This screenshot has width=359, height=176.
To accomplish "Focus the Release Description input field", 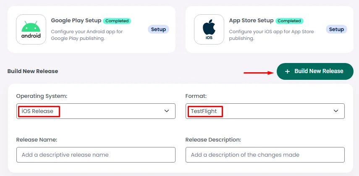I will click(265, 155).
